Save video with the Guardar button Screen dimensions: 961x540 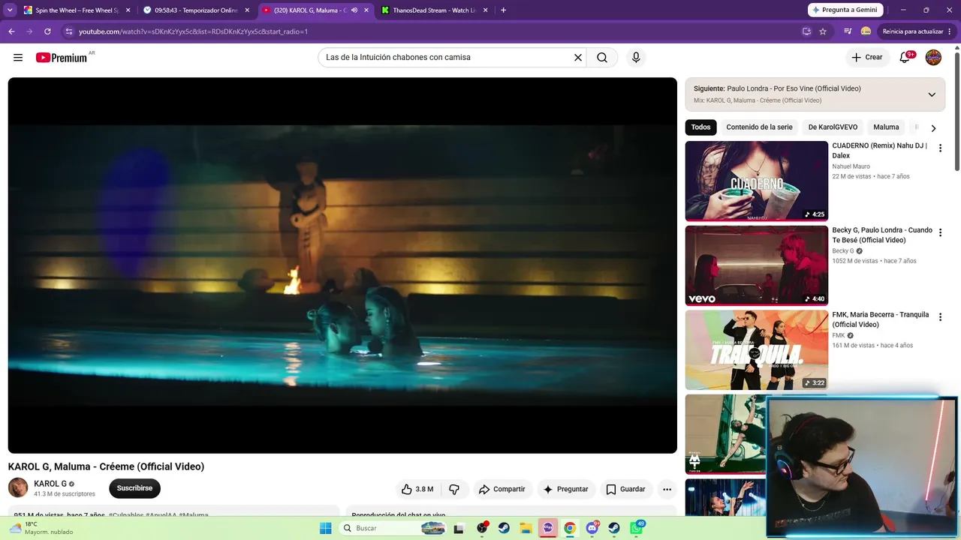625,489
